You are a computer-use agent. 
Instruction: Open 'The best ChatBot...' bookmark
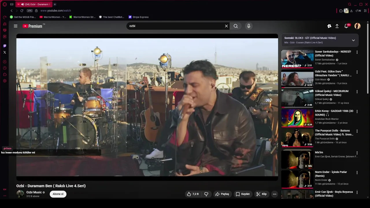pyautogui.click(x=112, y=17)
